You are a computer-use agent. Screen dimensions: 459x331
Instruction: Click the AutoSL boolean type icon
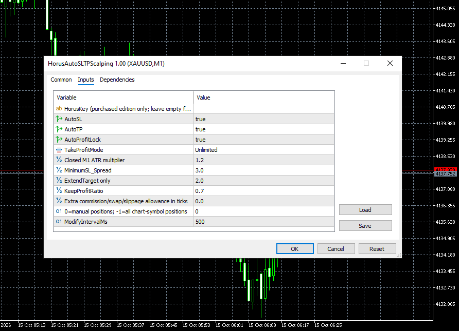coord(59,119)
